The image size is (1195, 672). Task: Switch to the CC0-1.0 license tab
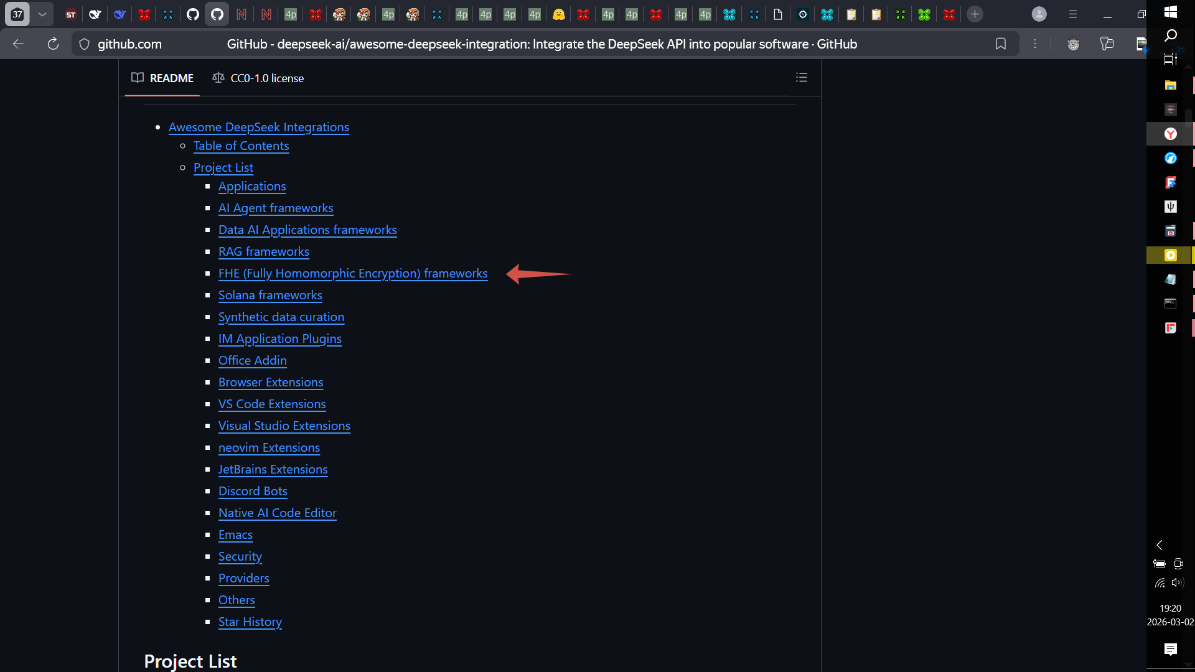[258, 78]
